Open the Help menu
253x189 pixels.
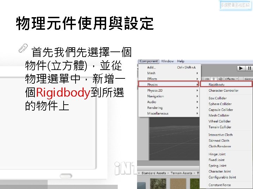click(181, 61)
